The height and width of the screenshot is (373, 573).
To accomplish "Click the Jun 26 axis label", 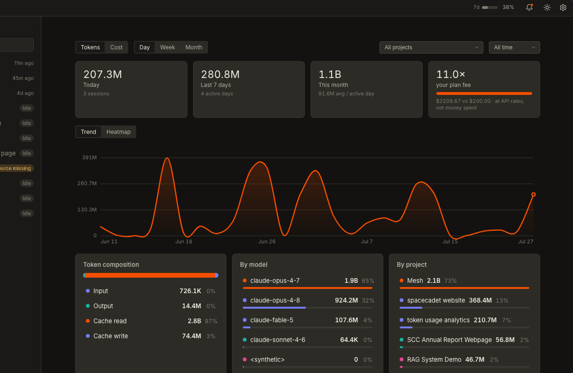I will point(267,241).
